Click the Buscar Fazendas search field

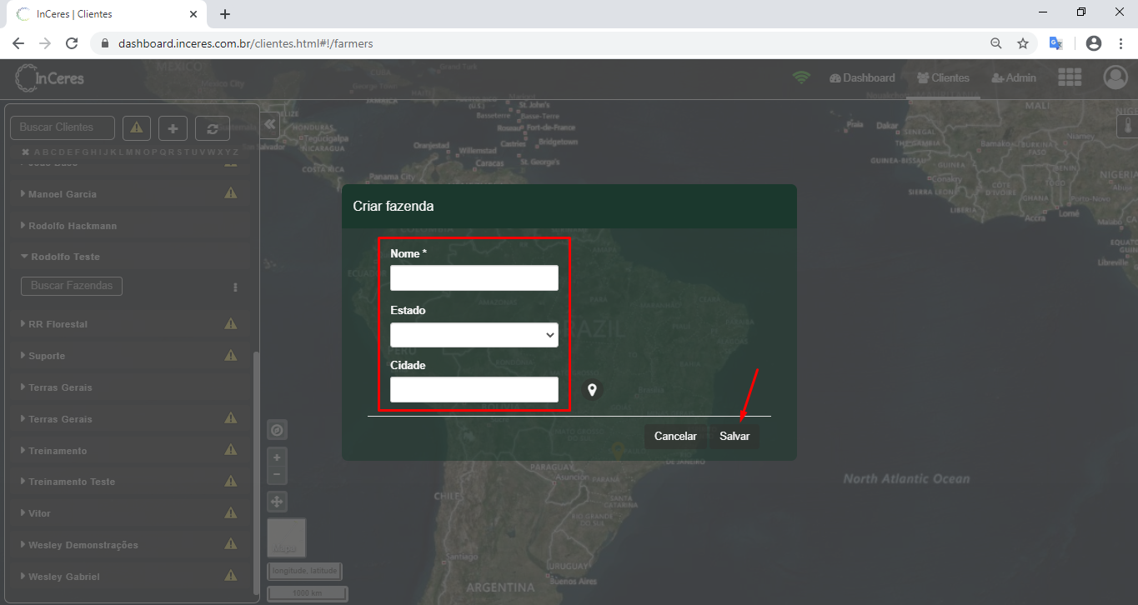coord(72,286)
